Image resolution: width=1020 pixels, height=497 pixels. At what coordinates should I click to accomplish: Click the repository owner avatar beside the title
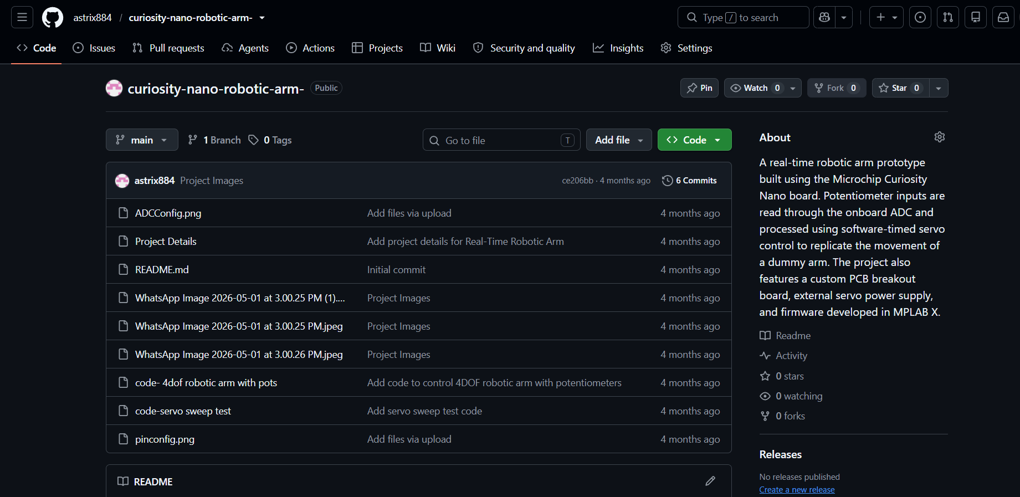114,88
